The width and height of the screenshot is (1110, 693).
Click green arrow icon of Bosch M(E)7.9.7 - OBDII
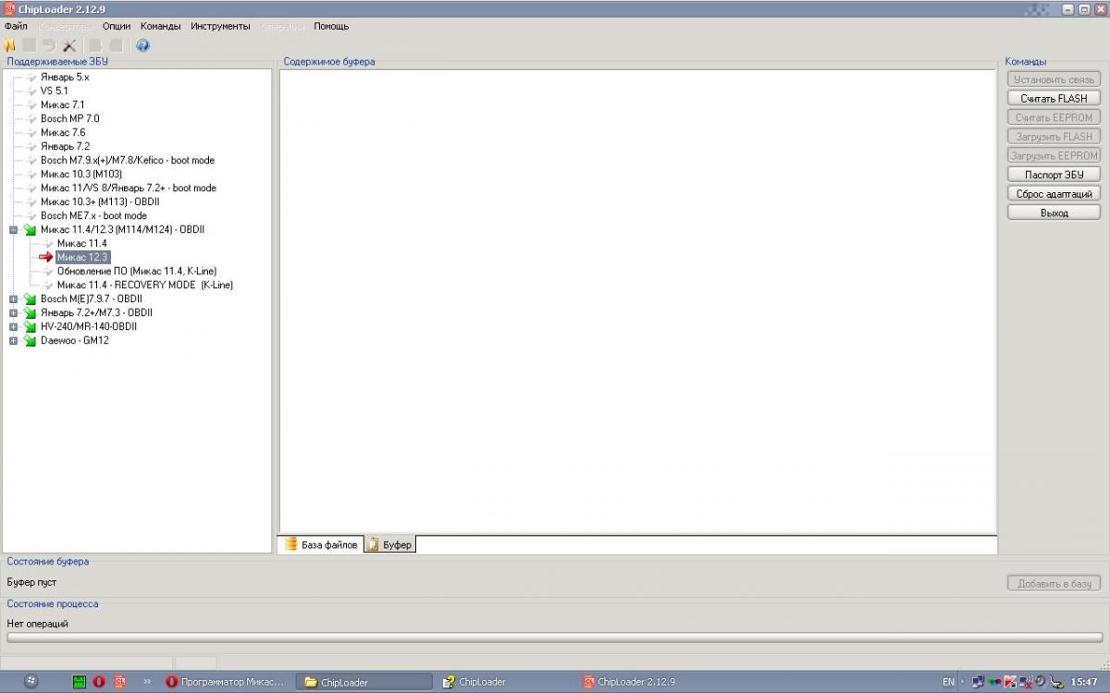30,298
